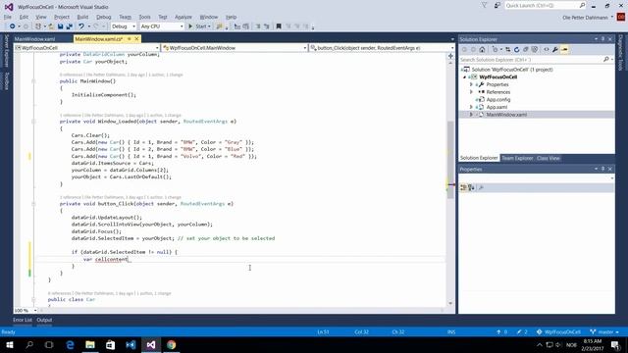
Task: Switch to the Class View tab
Action: tap(549, 158)
